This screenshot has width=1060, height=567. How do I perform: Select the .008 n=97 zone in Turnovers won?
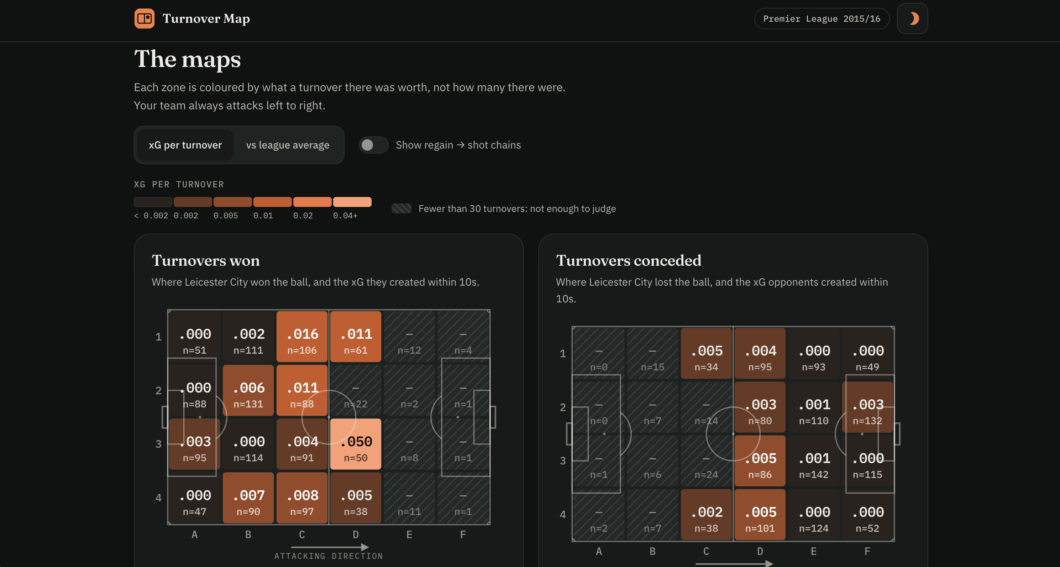[x=302, y=498]
